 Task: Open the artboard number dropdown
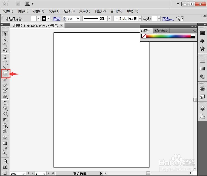(44, 174)
